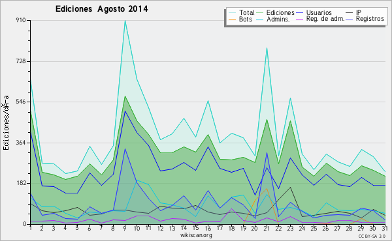Click the y-axis label 728
This screenshot has height=241, width=392.
point(22,61)
